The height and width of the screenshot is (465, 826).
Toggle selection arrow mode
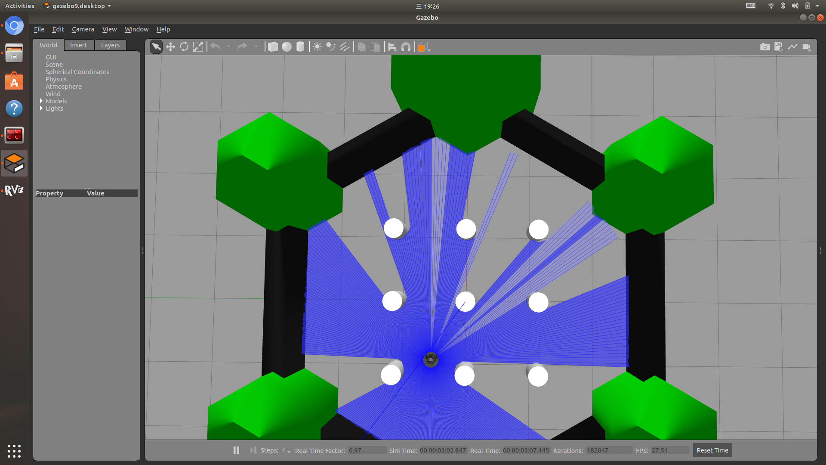pos(156,47)
